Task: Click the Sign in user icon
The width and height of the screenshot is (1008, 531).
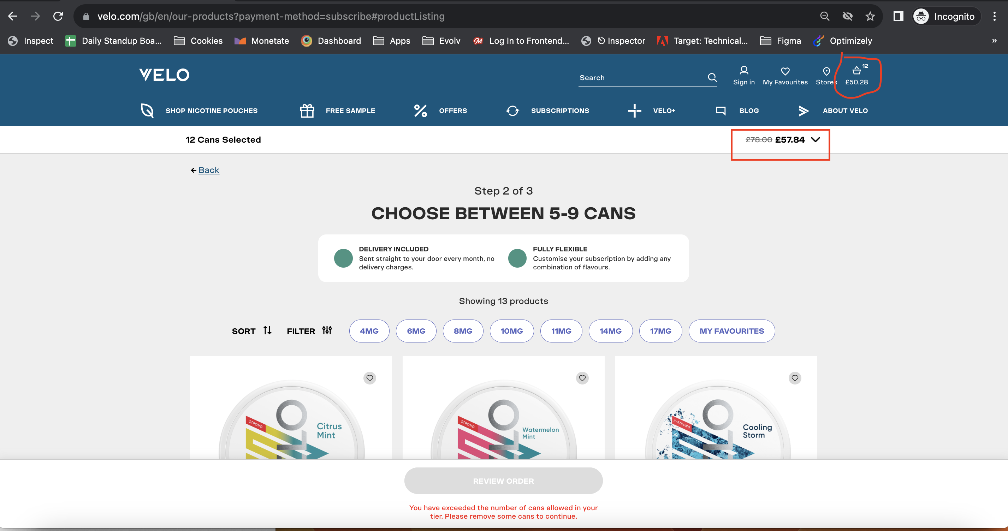Action: [743, 70]
